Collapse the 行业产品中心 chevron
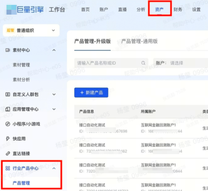The image size is (208, 191). pos(54,168)
